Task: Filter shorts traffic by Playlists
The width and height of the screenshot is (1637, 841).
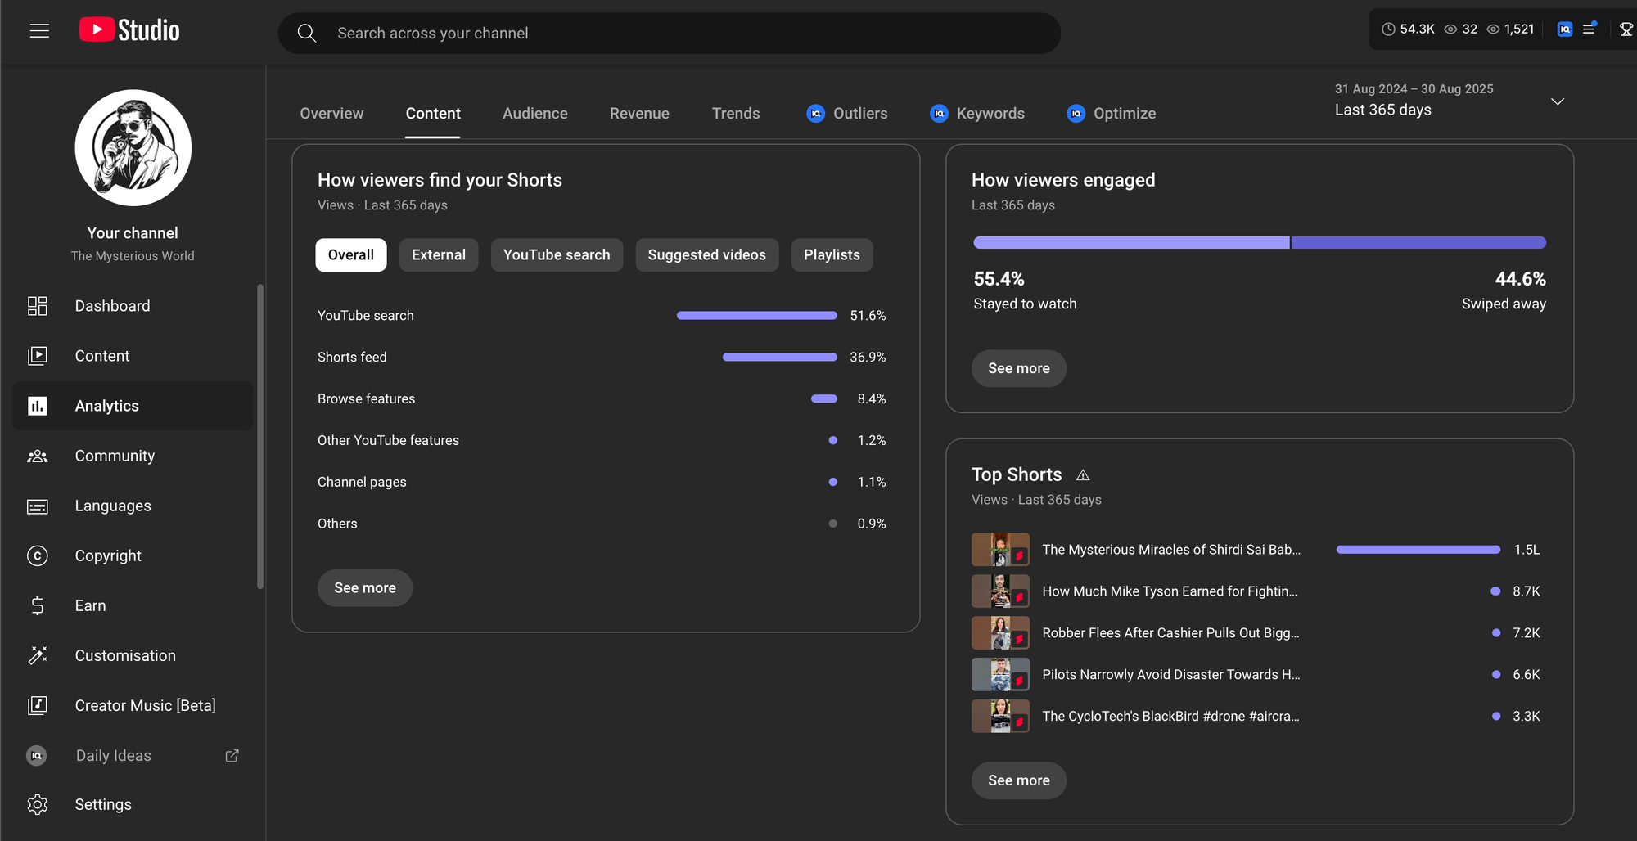Action: click(831, 254)
